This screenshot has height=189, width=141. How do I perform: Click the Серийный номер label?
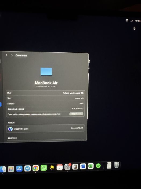16,109
